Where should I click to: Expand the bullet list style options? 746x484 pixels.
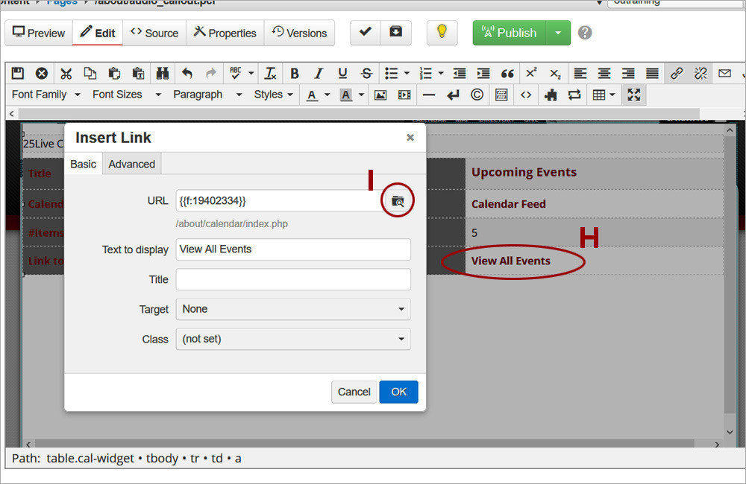point(407,73)
